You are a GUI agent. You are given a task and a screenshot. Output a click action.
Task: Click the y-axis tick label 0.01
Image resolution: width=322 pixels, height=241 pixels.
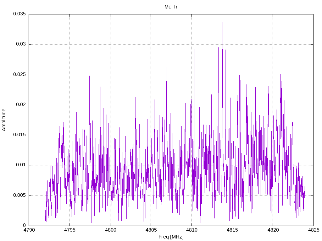(x=21, y=165)
